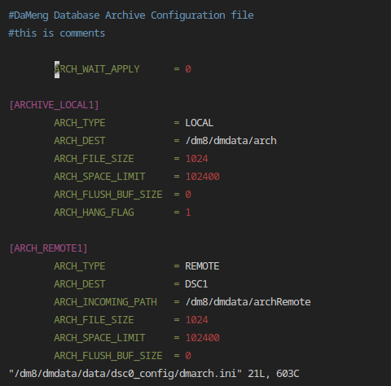Click the vim status line showing dmarch.ini
Screen dimensions: 391x386
click(154, 374)
